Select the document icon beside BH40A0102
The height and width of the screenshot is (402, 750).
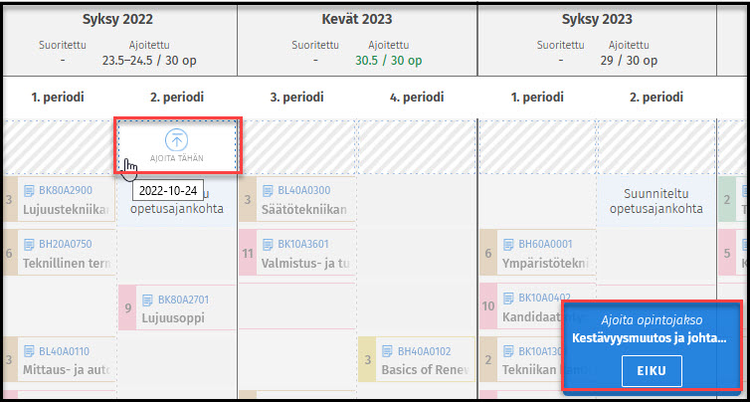tap(388, 351)
